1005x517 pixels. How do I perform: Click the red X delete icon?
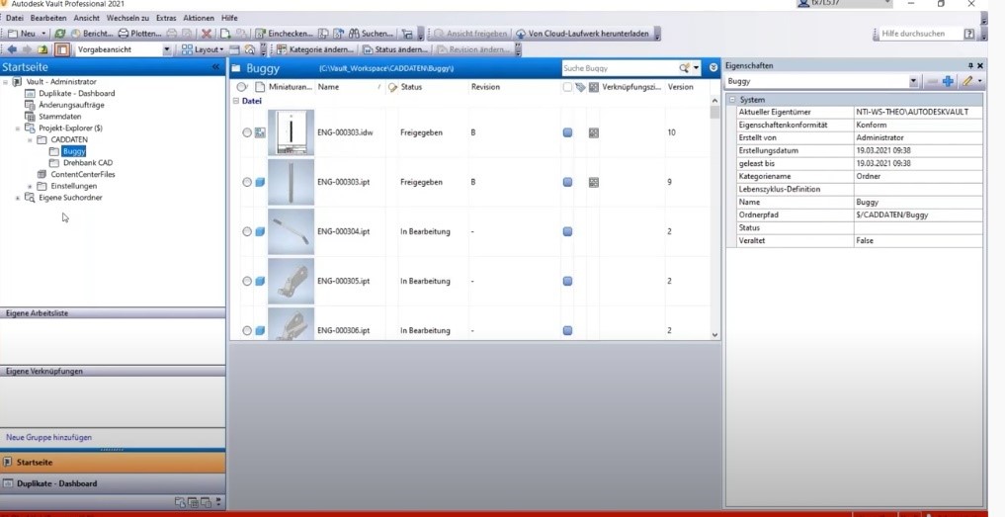click(207, 34)
